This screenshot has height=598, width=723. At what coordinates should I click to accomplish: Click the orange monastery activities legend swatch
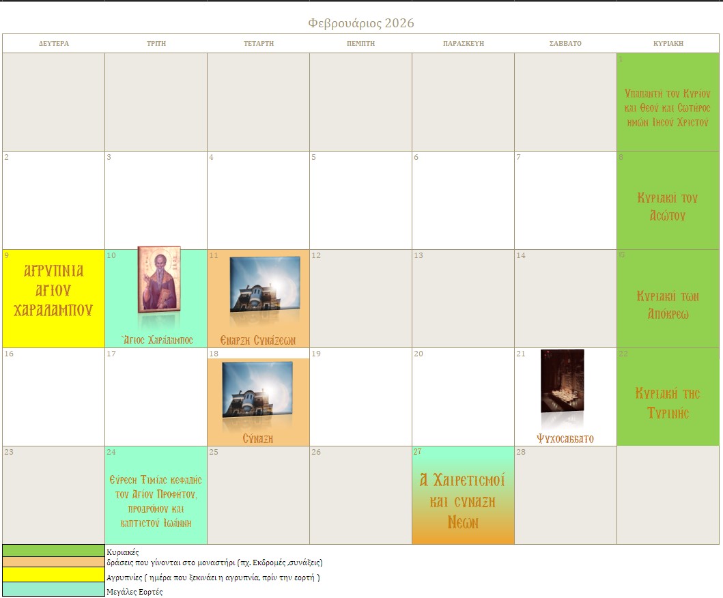[x=53, y=562]
